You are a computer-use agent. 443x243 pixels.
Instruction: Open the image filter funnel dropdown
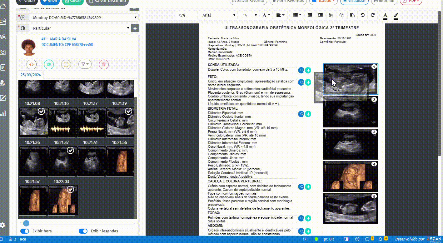(85, 64)
